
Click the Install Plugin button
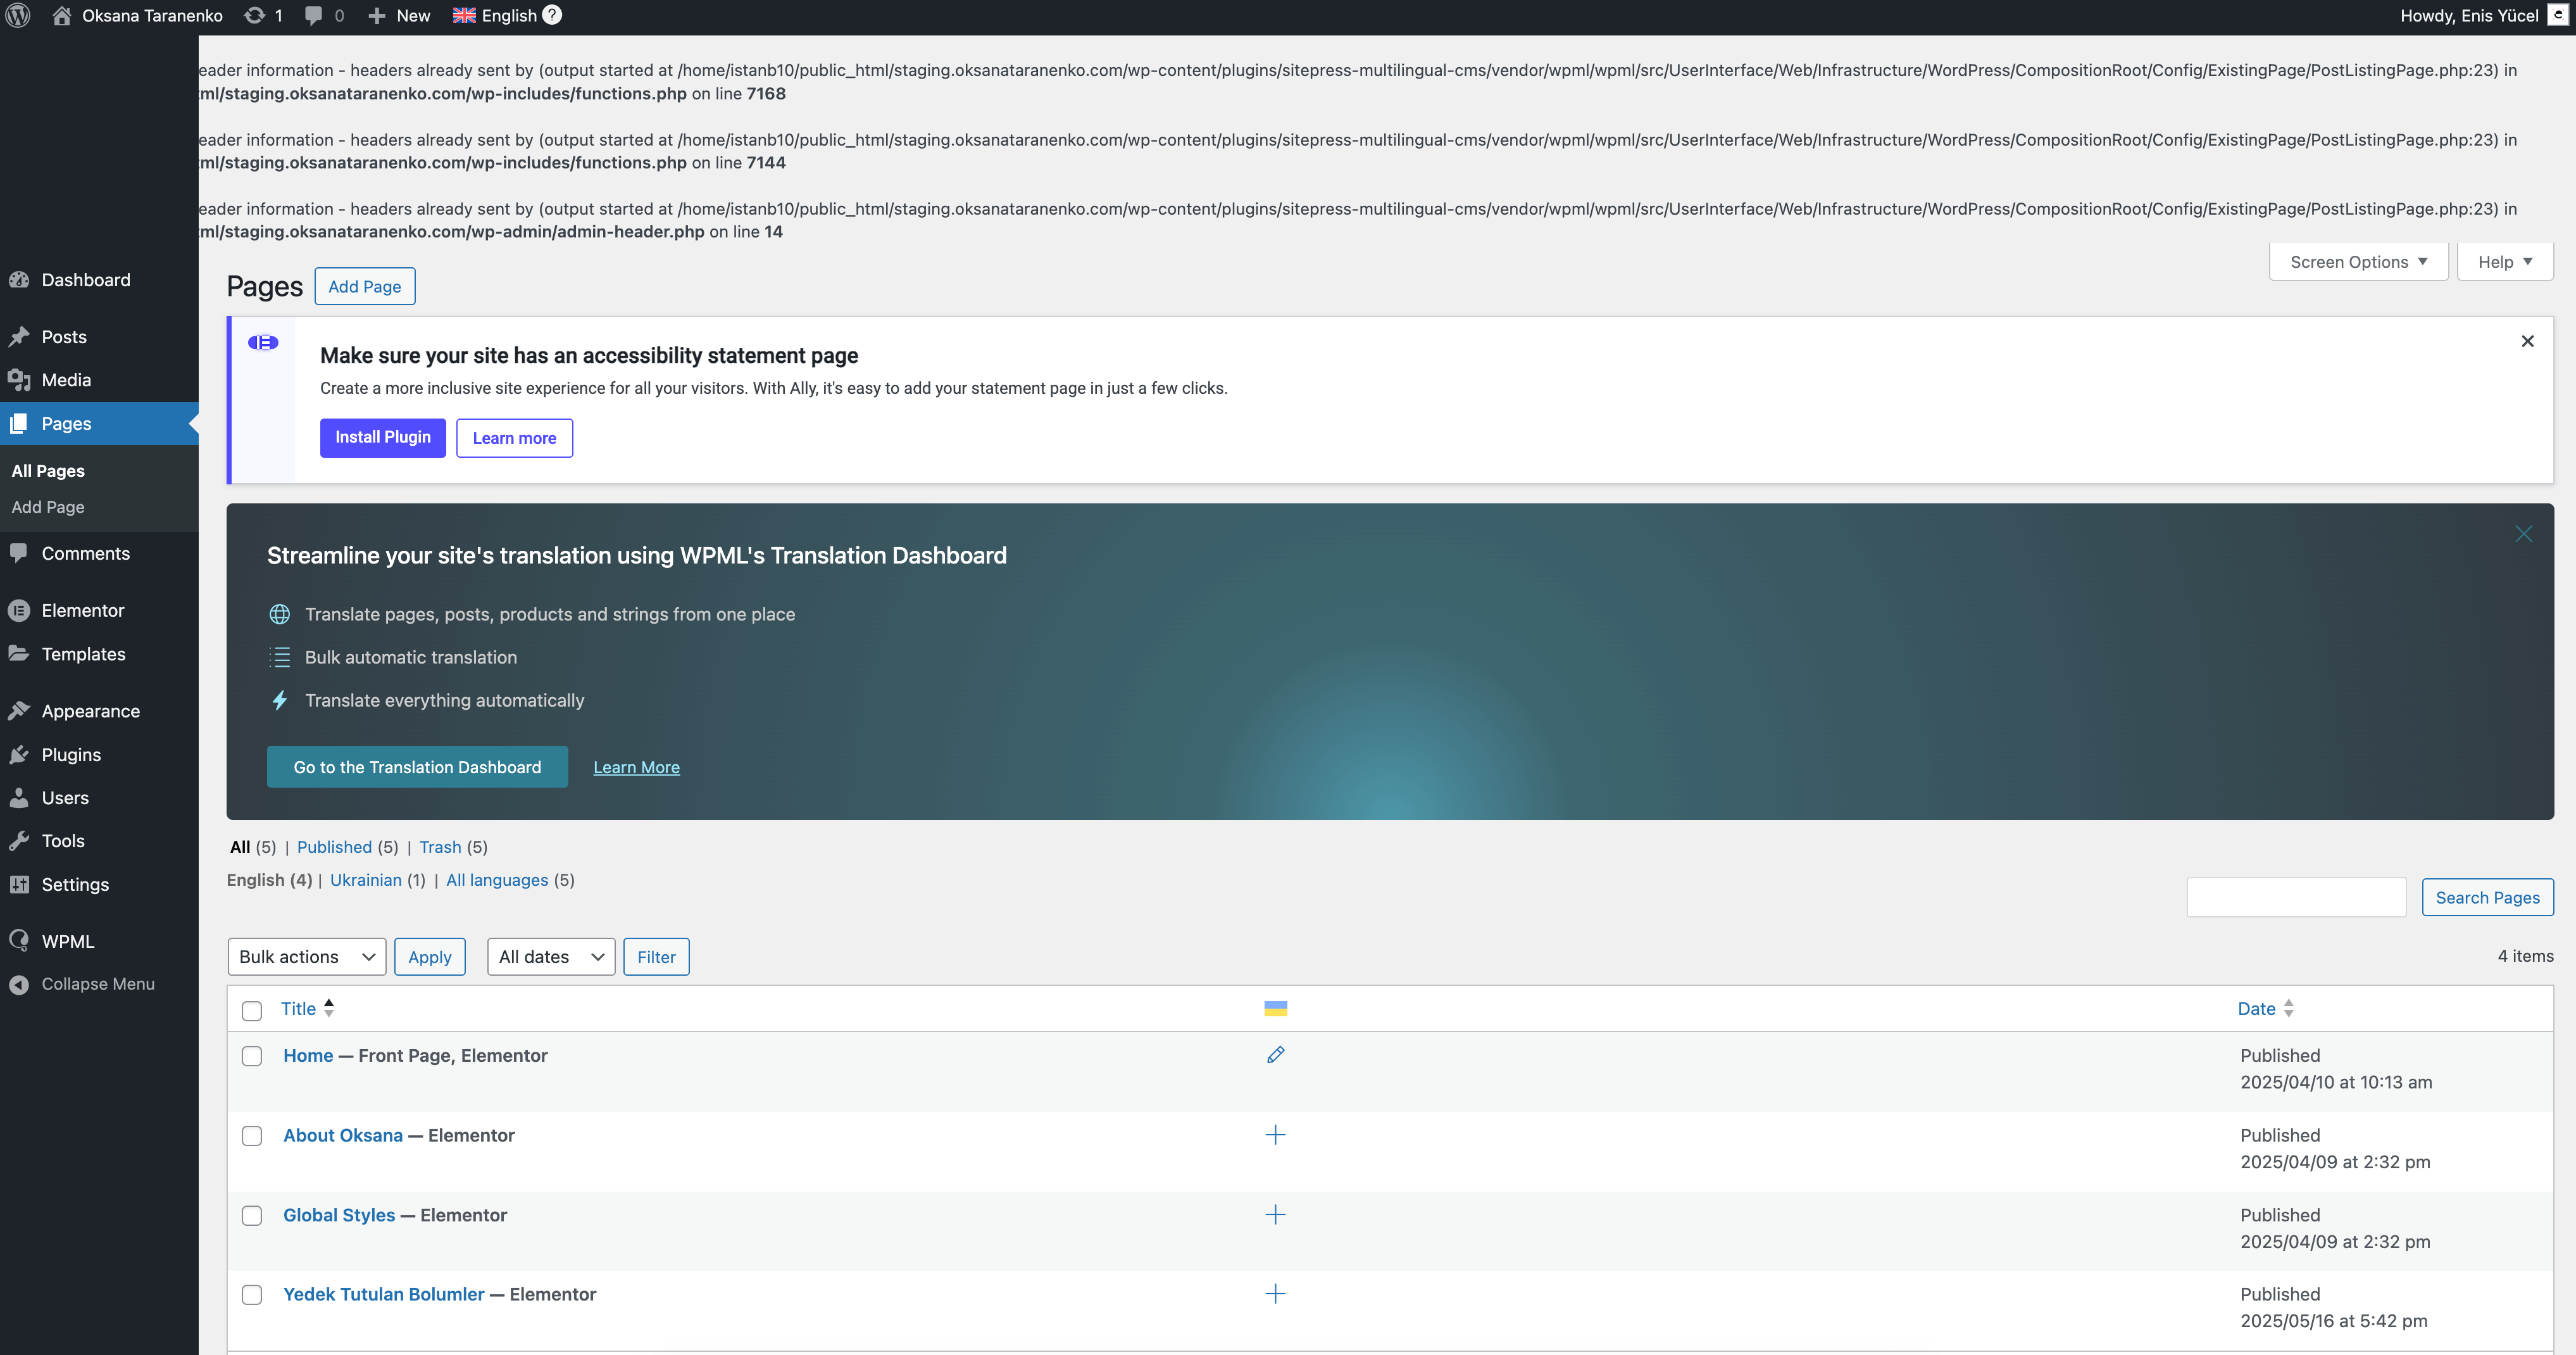[383, 438]
